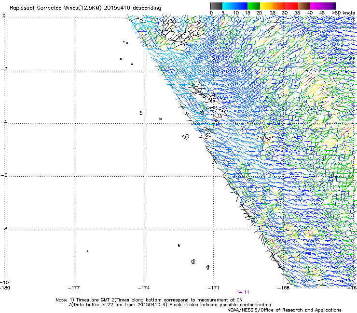Click the yellow 20-25 knots legend segment

click(x=266, y=6)
